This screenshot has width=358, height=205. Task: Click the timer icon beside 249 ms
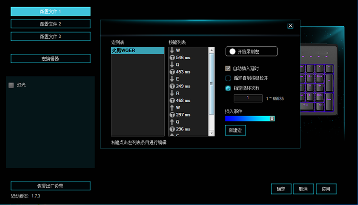(172, 86)
